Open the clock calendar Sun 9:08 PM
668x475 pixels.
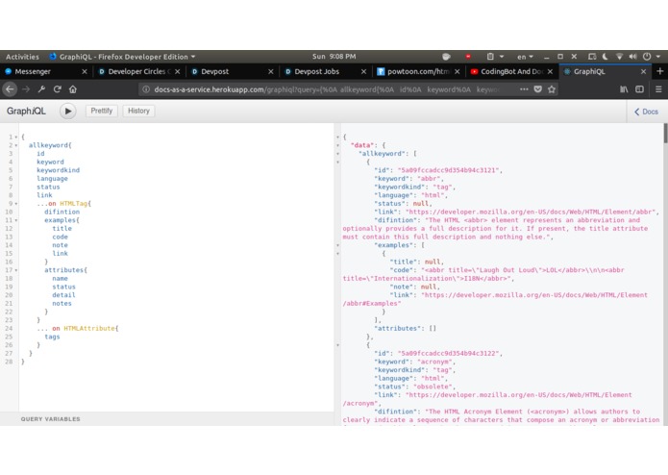tap(334, 56)
